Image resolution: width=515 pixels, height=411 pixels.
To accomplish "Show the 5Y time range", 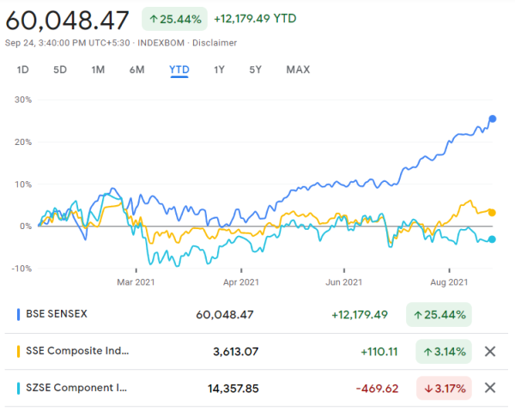I will pos(256,70).
